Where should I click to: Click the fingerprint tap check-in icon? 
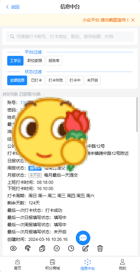click(x=28, y=248)
